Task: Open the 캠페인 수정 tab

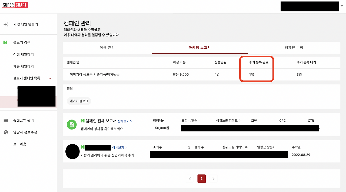Action: 294,47
